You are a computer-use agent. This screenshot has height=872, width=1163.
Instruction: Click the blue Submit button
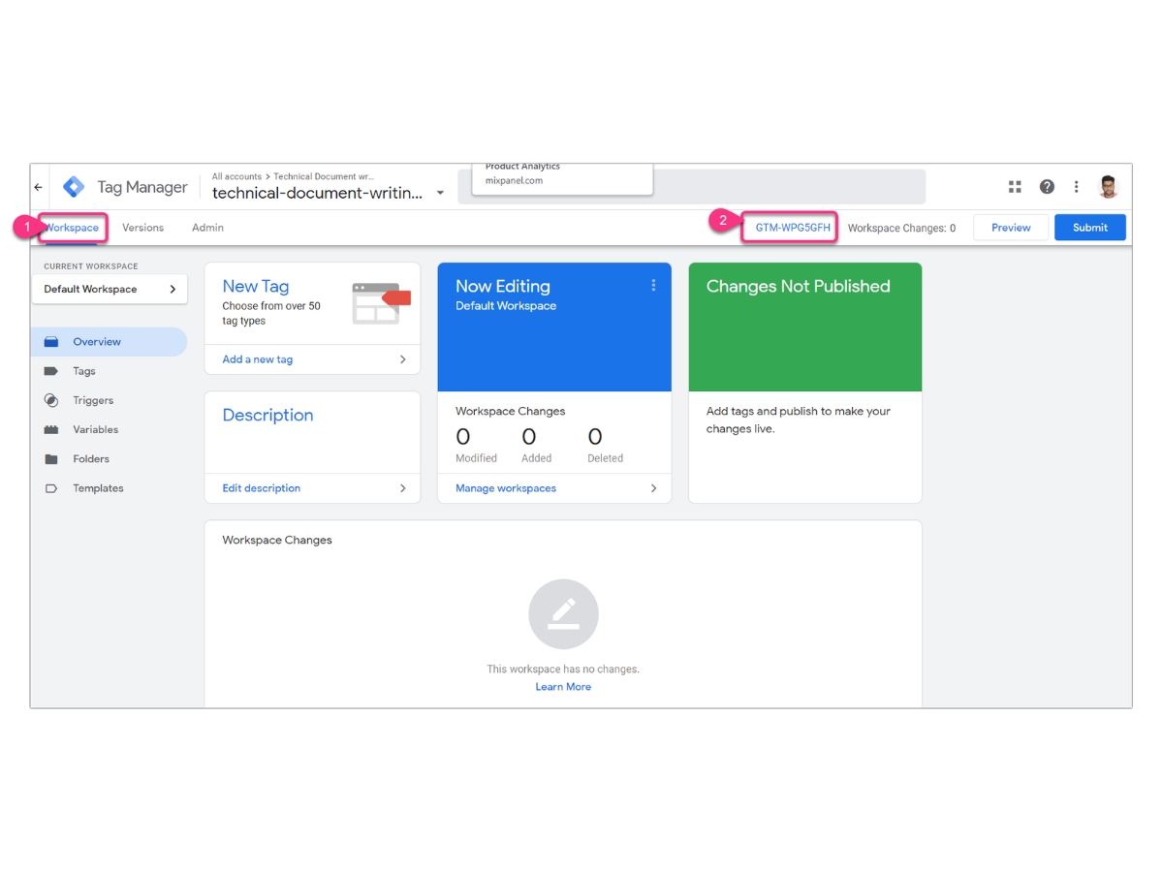pyautogui.click(x=1090, y=228)
